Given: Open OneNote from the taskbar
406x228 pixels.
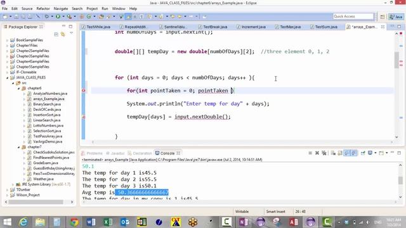Looking at the screenshot, I should click(244, 222).
